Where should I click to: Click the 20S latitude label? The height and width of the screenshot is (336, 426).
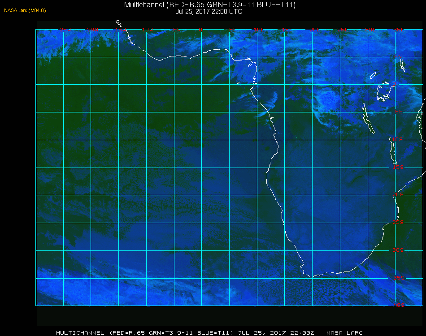398,194
